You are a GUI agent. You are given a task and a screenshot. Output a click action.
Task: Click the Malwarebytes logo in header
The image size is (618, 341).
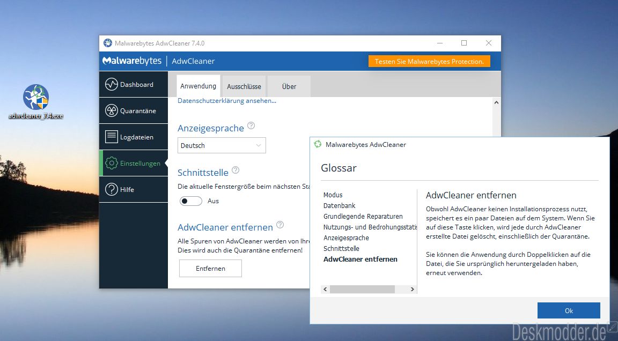click(x=132, y=61)
